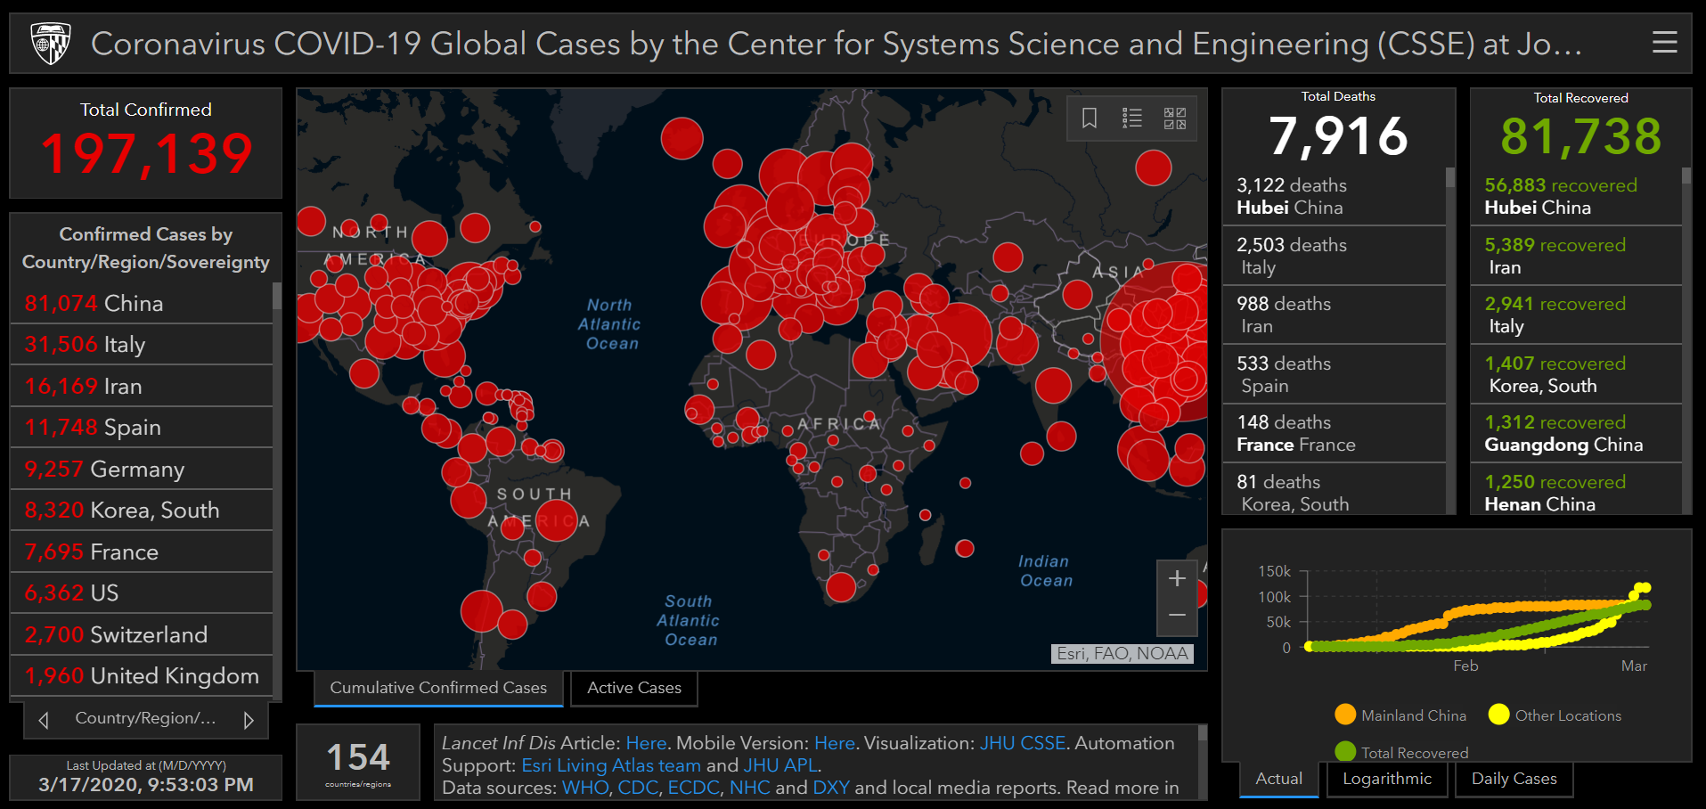This screenshot has width=1706, height=809.
Task: Show Daily Cases chart
Action: pyautogui.click(x=1514, y=779)
